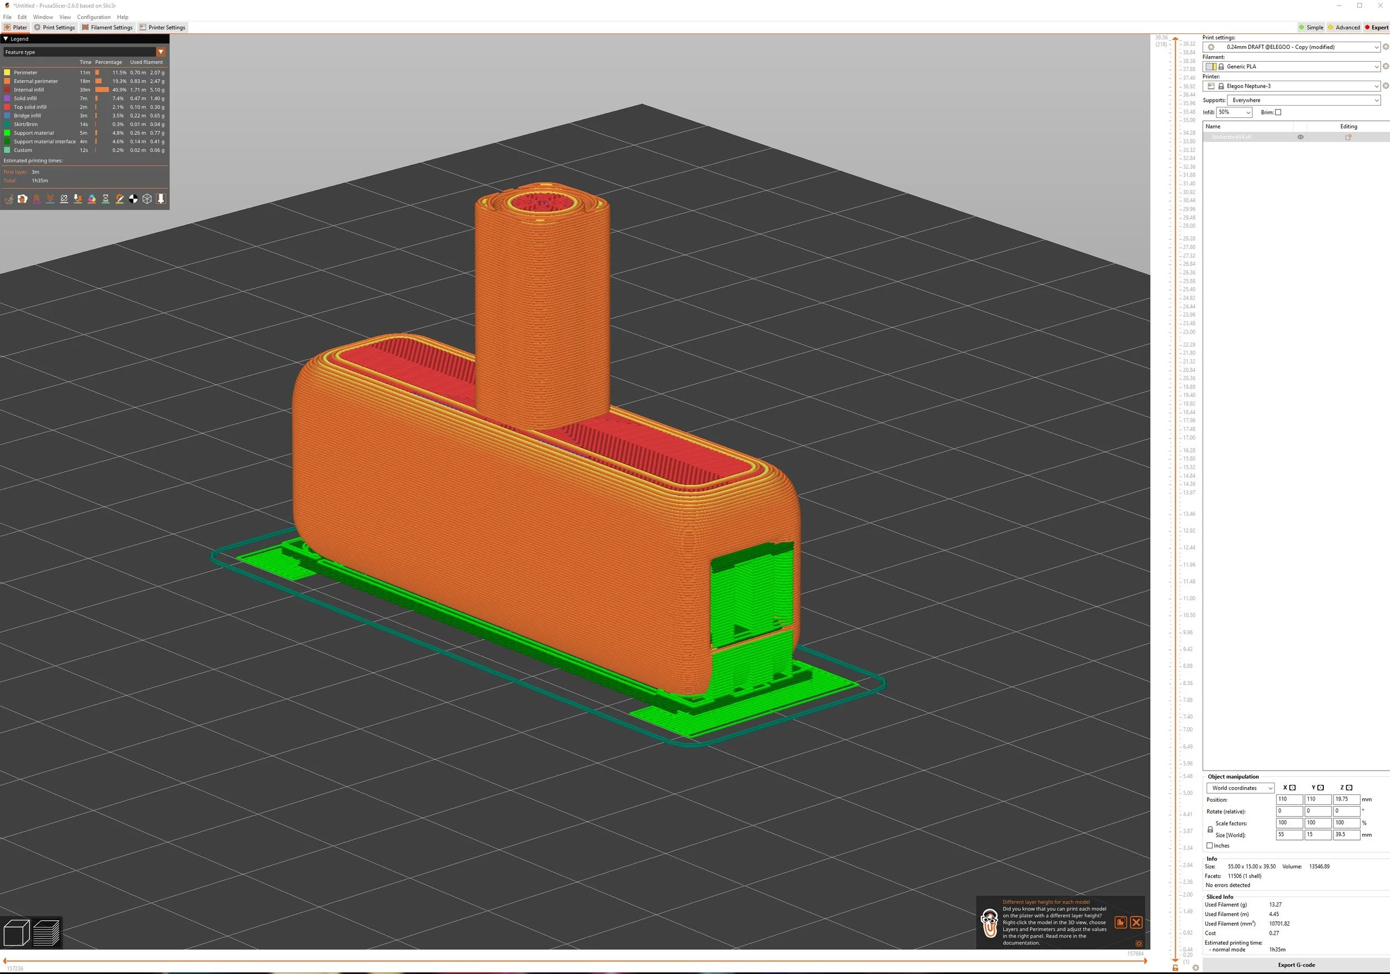Hide StickerstickV4.stl with the eye icon
This screenshot has height=974, width=1390.
click(x=1300, y=137)
